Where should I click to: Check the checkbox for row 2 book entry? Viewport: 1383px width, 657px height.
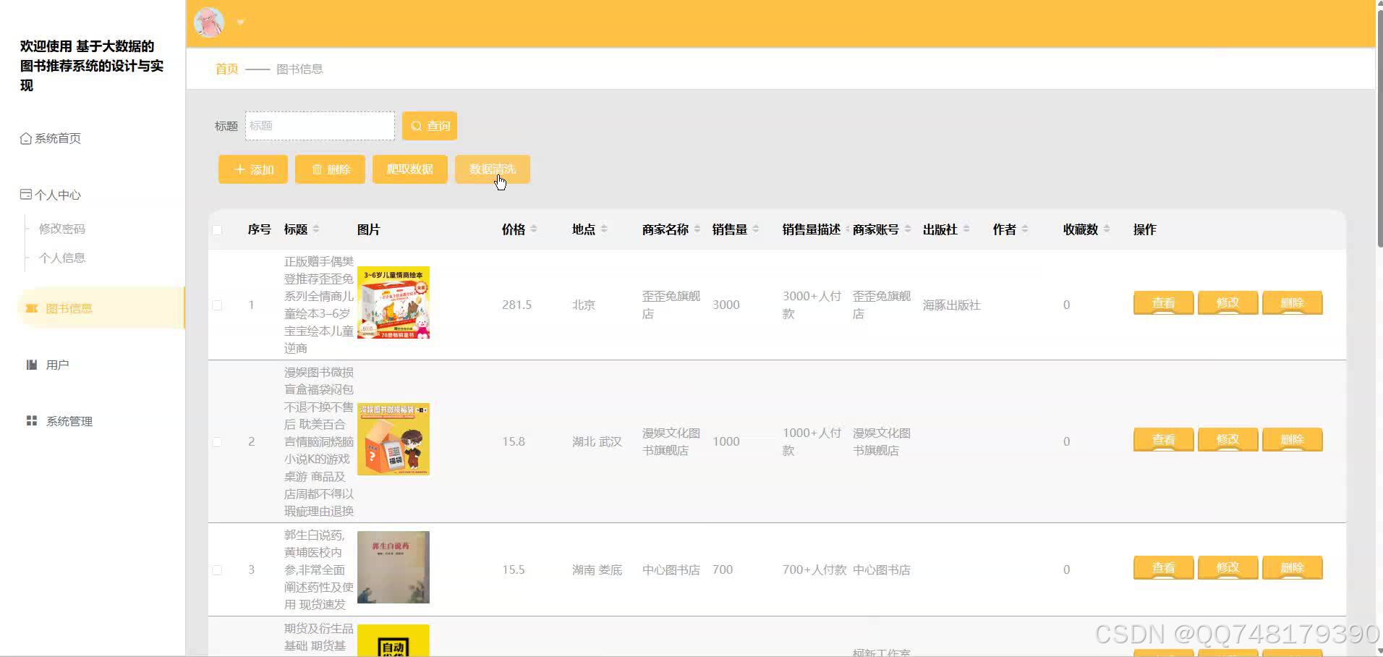point(218,441)
